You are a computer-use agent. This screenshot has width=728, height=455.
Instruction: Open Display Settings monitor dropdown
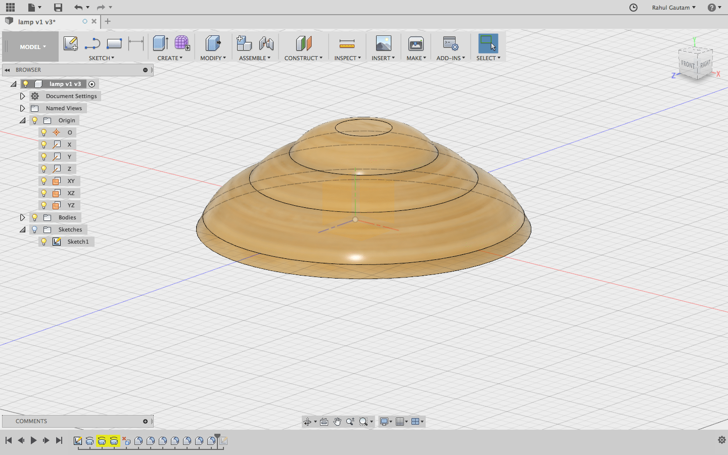(x=386, y=422)
